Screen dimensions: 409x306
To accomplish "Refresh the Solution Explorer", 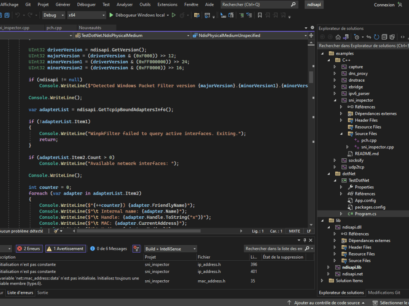I will click(x=376, y=37).
